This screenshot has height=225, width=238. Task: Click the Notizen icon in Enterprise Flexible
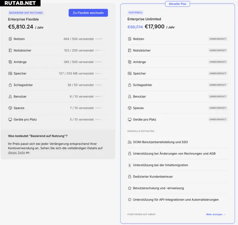pyautogui.click(x=10, y=39)
